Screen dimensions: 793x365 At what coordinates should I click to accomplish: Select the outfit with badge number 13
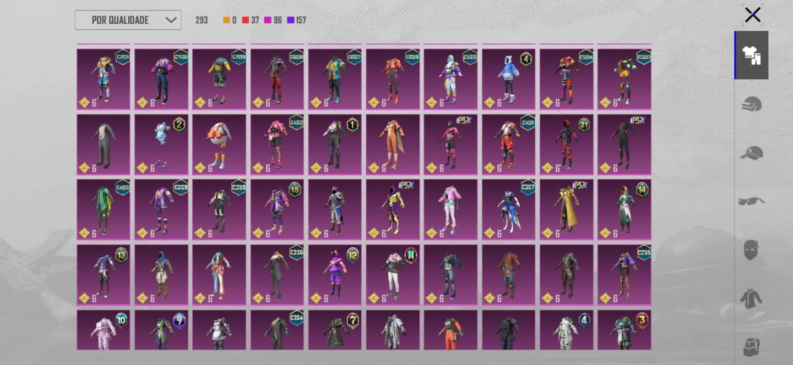[104, 275]
